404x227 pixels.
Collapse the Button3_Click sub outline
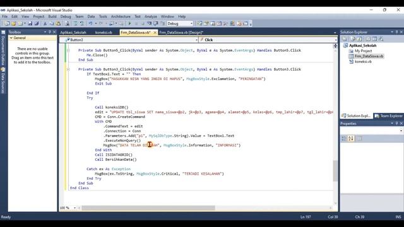[68, 69]
